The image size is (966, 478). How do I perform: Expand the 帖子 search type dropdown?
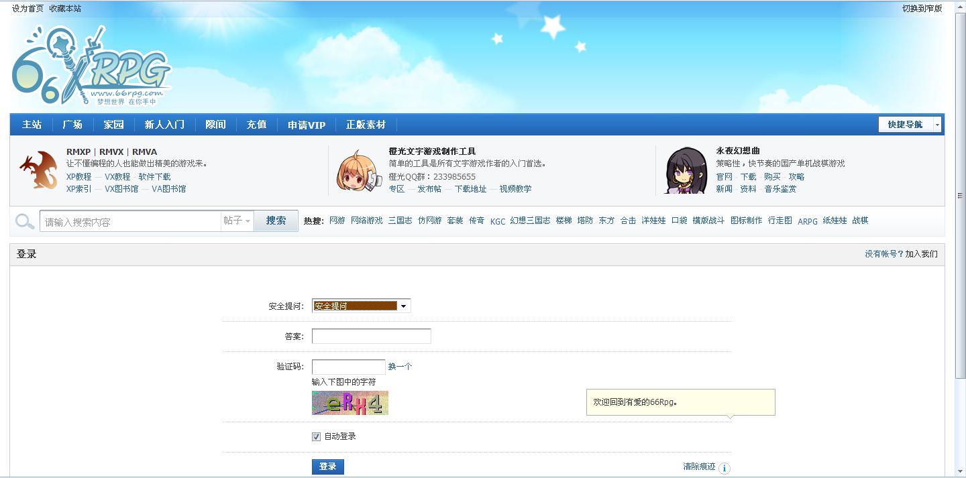tap(237, 221)
